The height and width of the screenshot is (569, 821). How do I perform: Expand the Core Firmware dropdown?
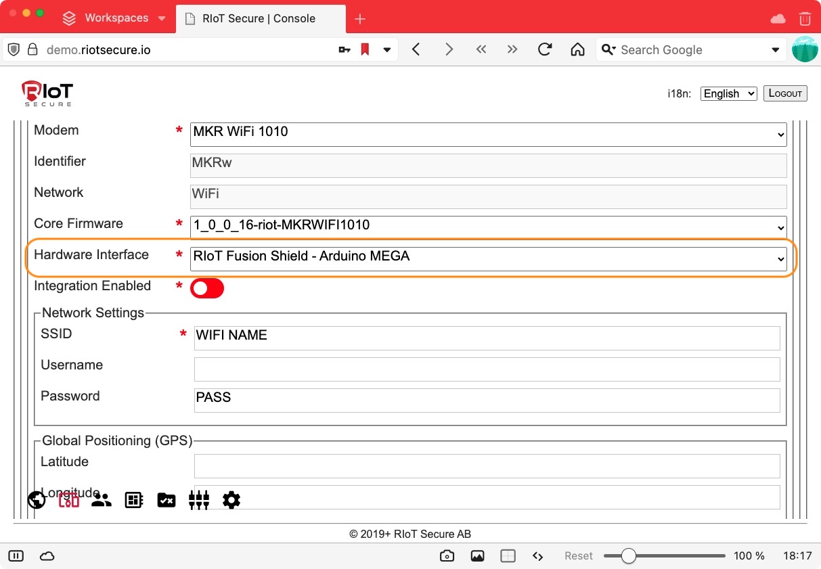pyautogui.click(x=488, y=226)
